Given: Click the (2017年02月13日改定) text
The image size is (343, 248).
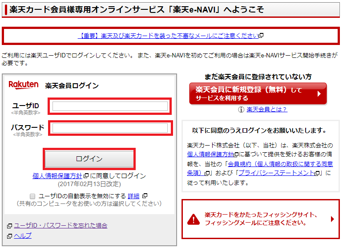Looking at the screenshot, I should (89, 184).
